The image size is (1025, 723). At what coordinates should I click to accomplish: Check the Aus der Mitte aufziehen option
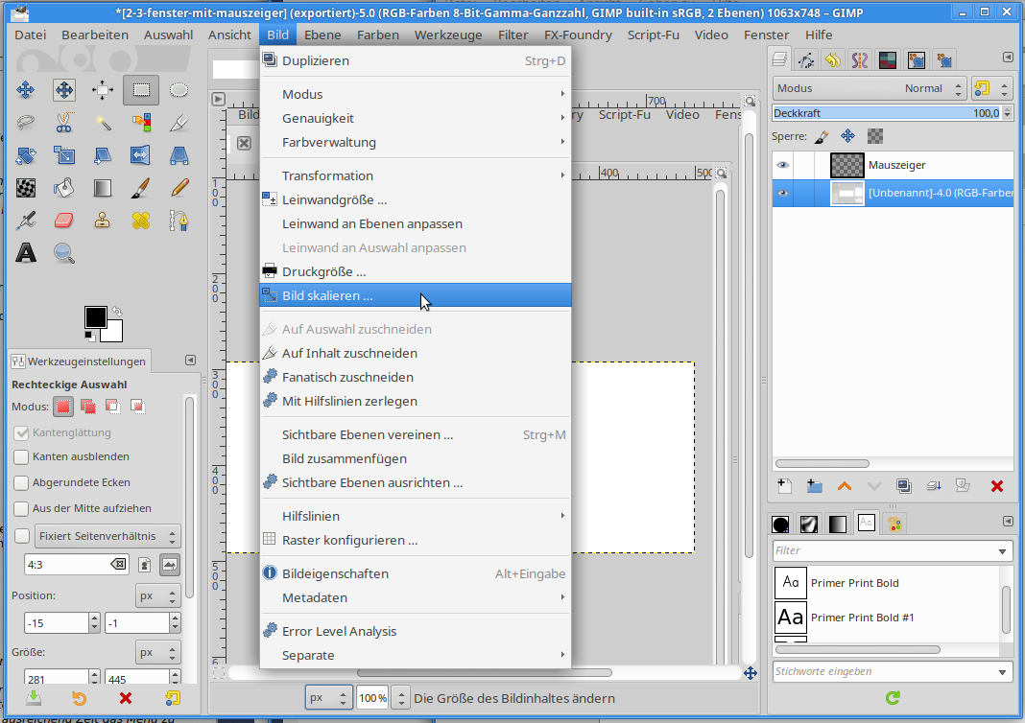(21, 508)
